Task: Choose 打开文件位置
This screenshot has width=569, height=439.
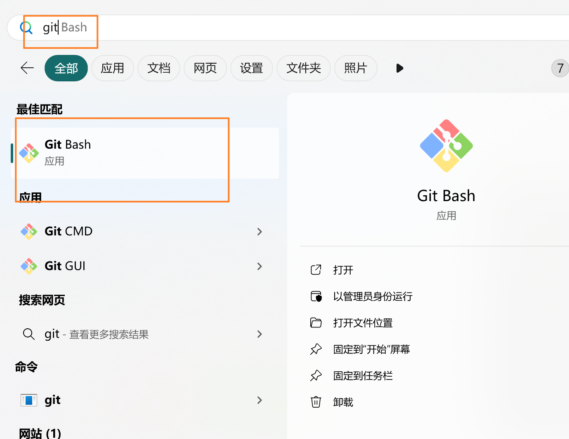Action: tap(363, 323)
